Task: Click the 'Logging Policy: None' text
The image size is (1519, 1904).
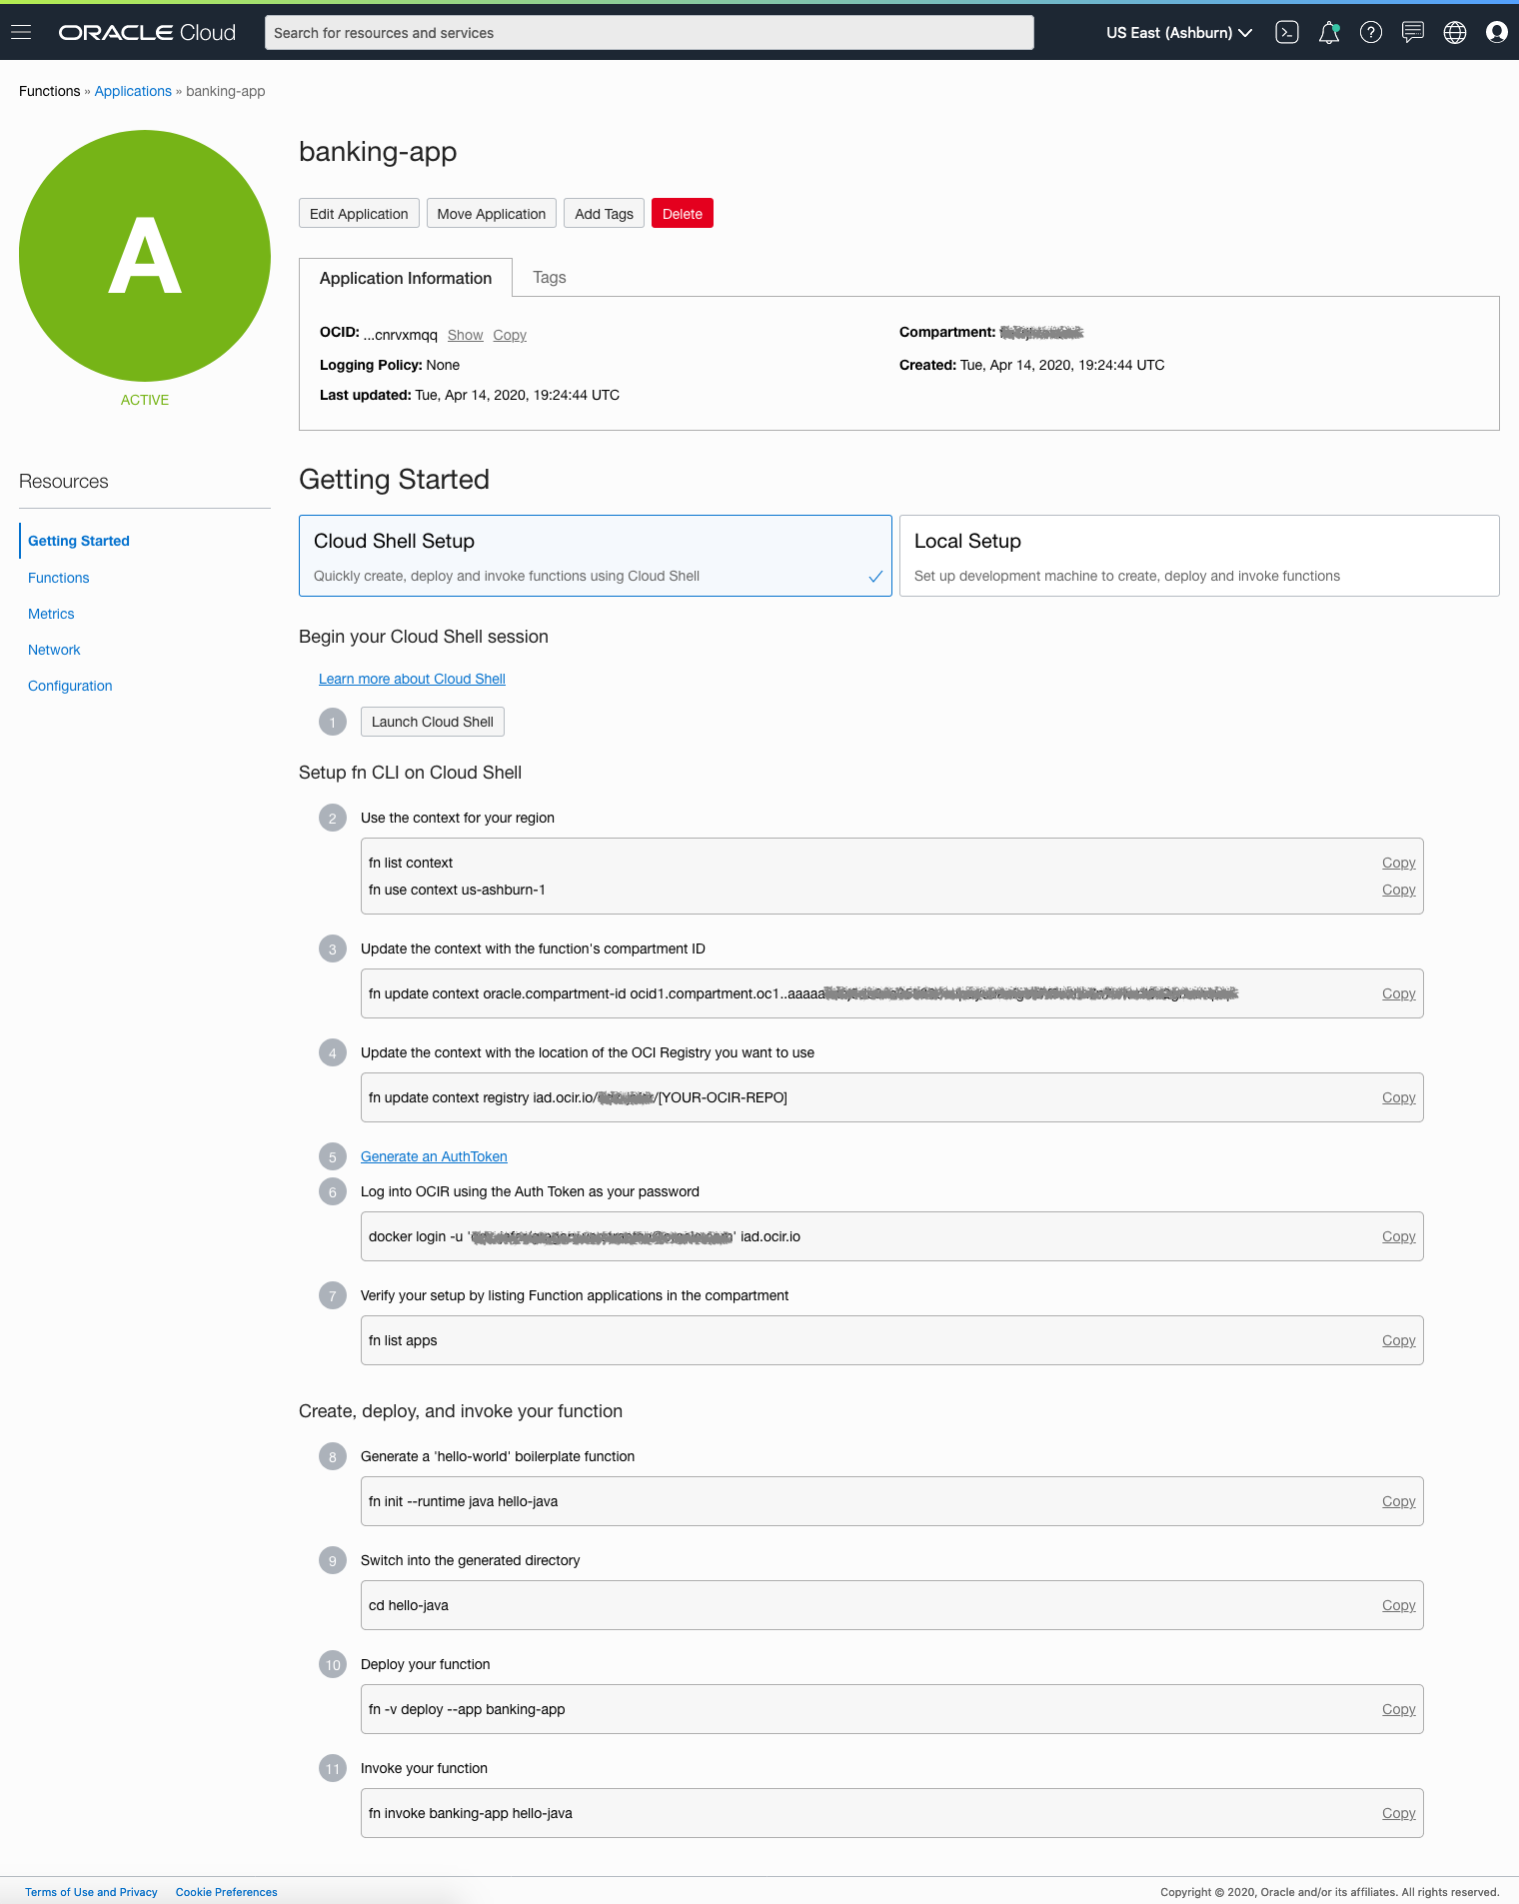Action: 390,365
